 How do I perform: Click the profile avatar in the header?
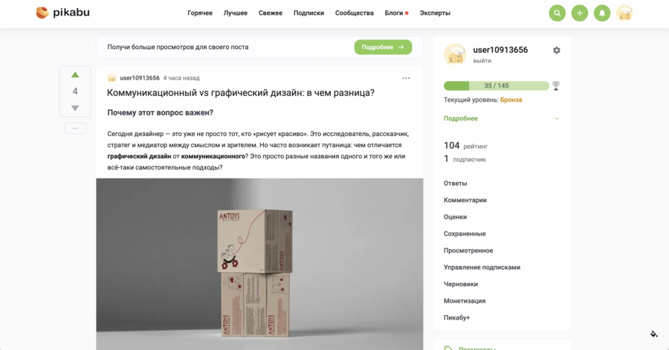pyautogui.click(x=624, y=13)
